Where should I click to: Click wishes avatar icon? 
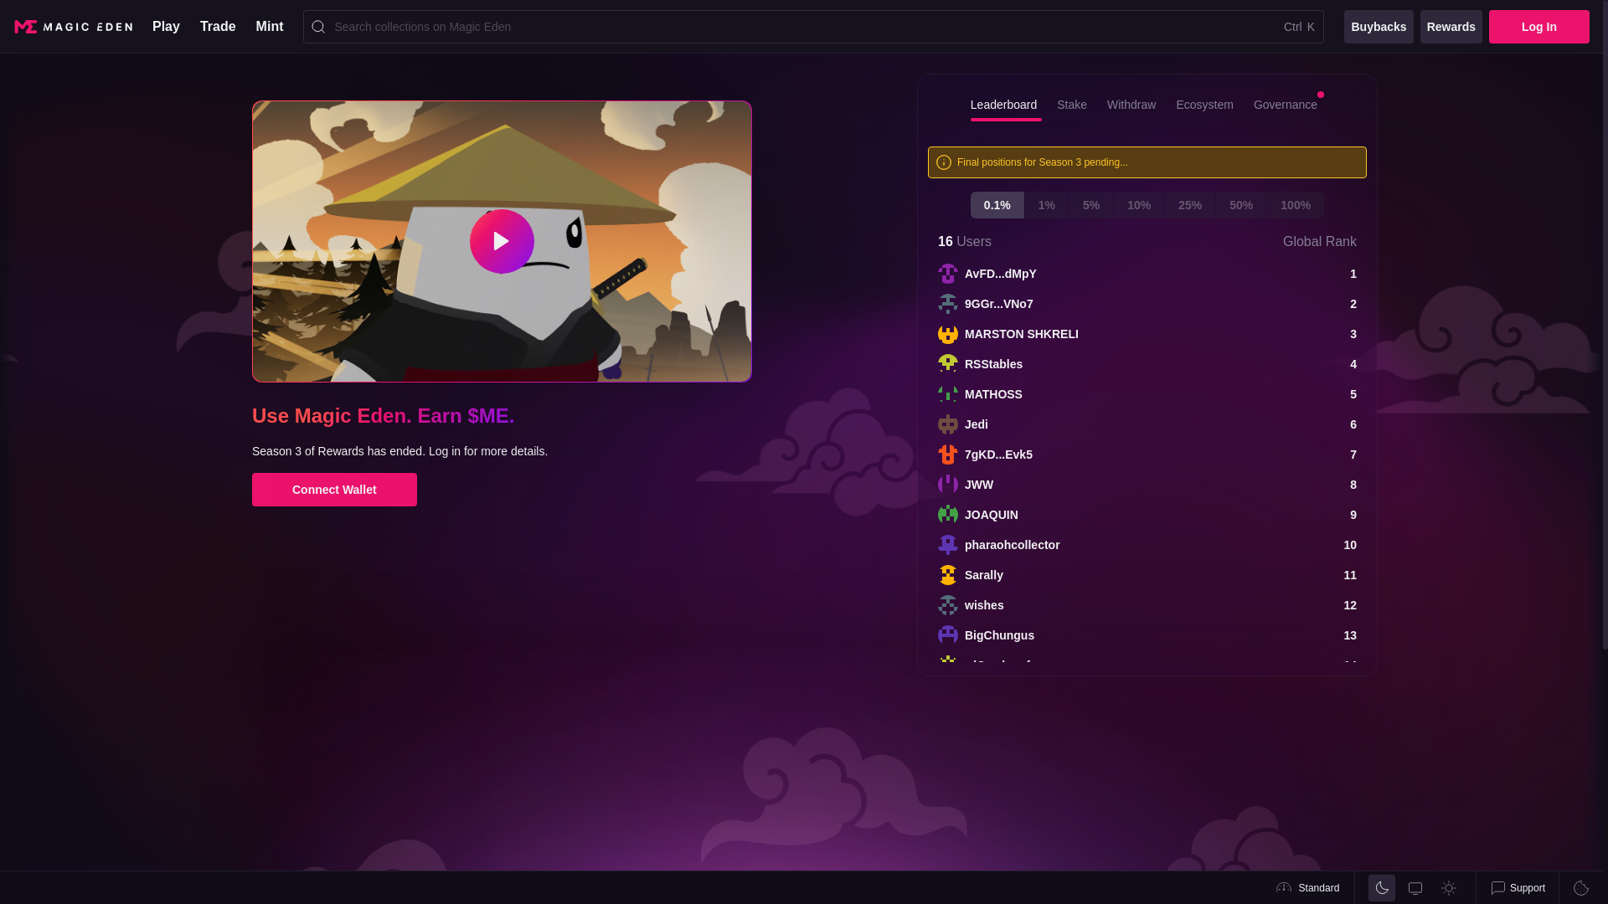click(948, 605)
